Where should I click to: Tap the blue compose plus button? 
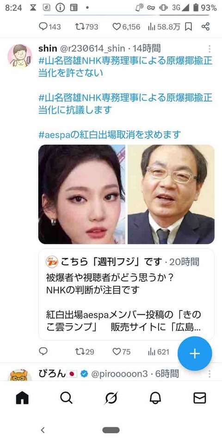point(195,354)
